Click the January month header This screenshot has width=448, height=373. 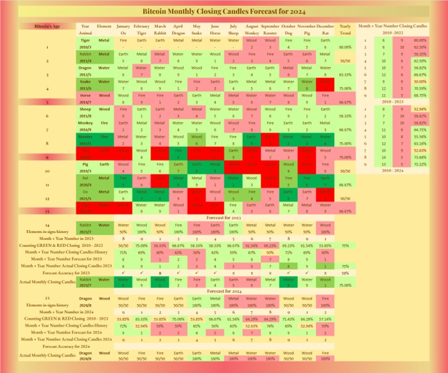click(x=123, y=26)
